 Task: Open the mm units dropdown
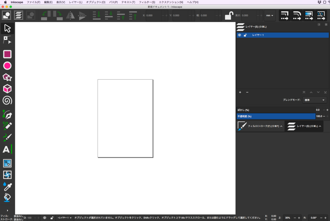tap(270, 16)
